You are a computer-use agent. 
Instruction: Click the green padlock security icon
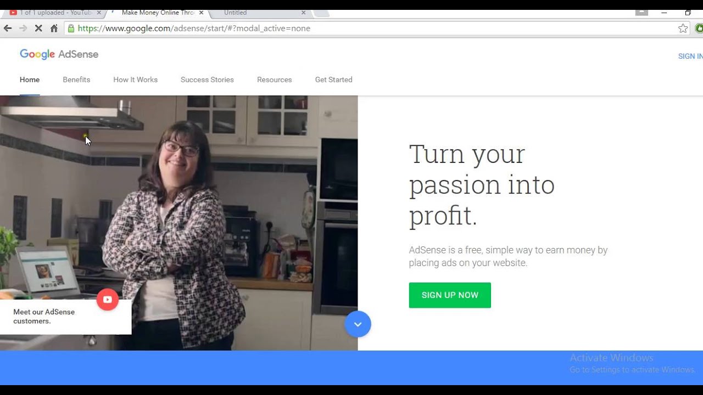(71, 28)
